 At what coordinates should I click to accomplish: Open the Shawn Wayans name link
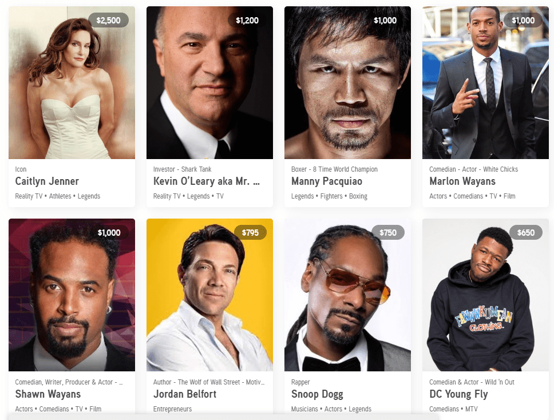tap(48, 394)
